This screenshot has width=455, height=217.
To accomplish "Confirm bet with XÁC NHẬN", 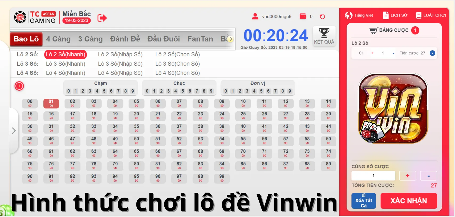I will 409,201.
